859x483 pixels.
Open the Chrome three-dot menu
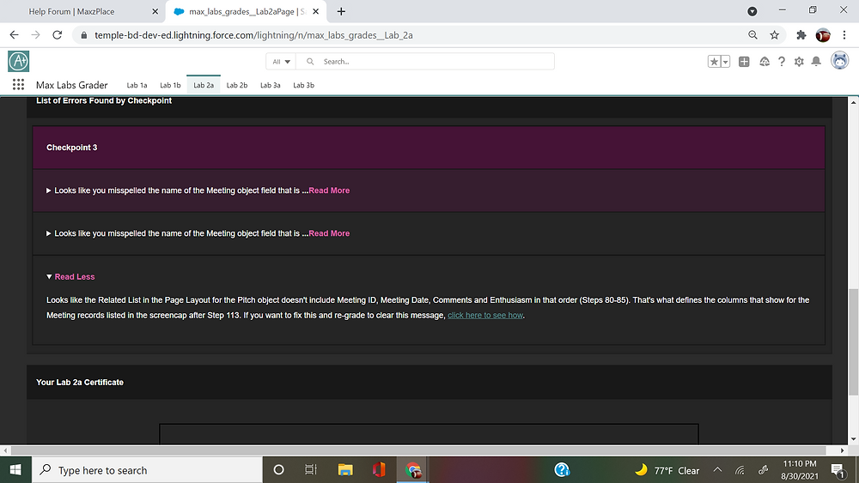844,35
